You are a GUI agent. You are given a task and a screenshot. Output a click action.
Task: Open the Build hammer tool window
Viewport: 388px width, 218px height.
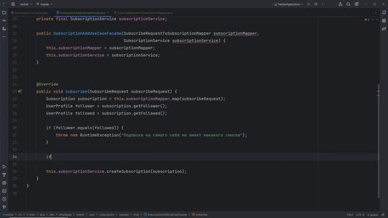pos(4,175)
